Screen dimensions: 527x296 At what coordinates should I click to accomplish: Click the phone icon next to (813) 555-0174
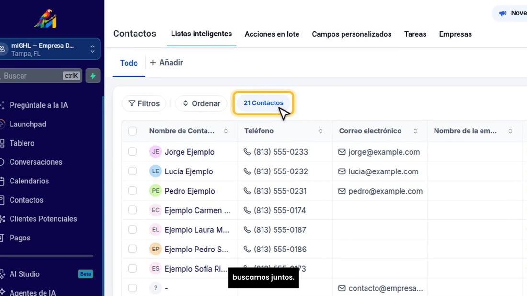click(247, 210)
